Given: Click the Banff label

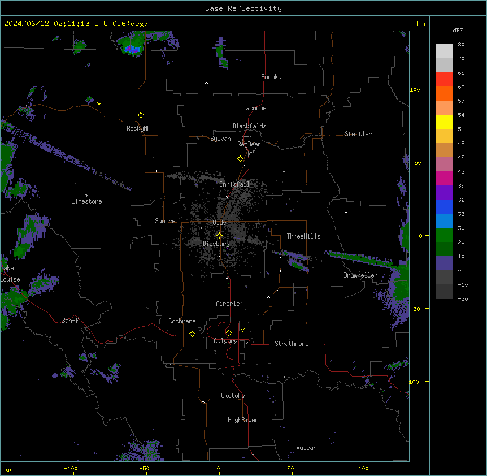Looking at the screenshot, I should click(70, 321).
